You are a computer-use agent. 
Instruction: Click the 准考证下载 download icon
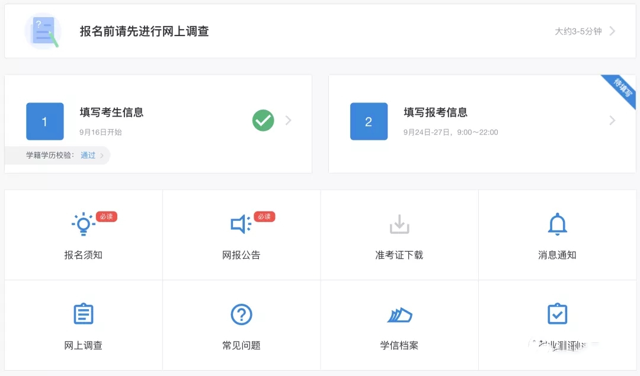[399, 224]
